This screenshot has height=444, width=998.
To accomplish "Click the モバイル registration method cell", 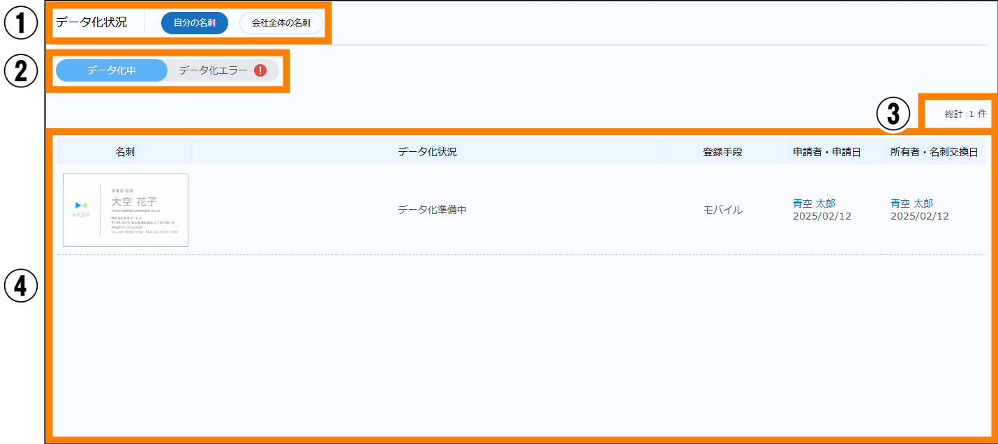I will coord(722,210).
